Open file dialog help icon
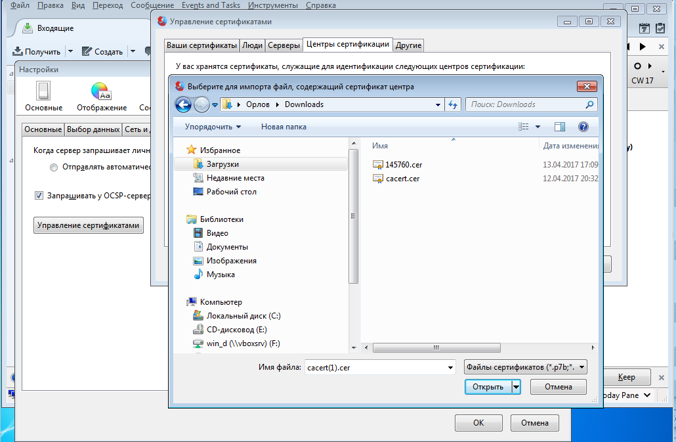The height and width of the screenshot is (442, 676). 583,127
